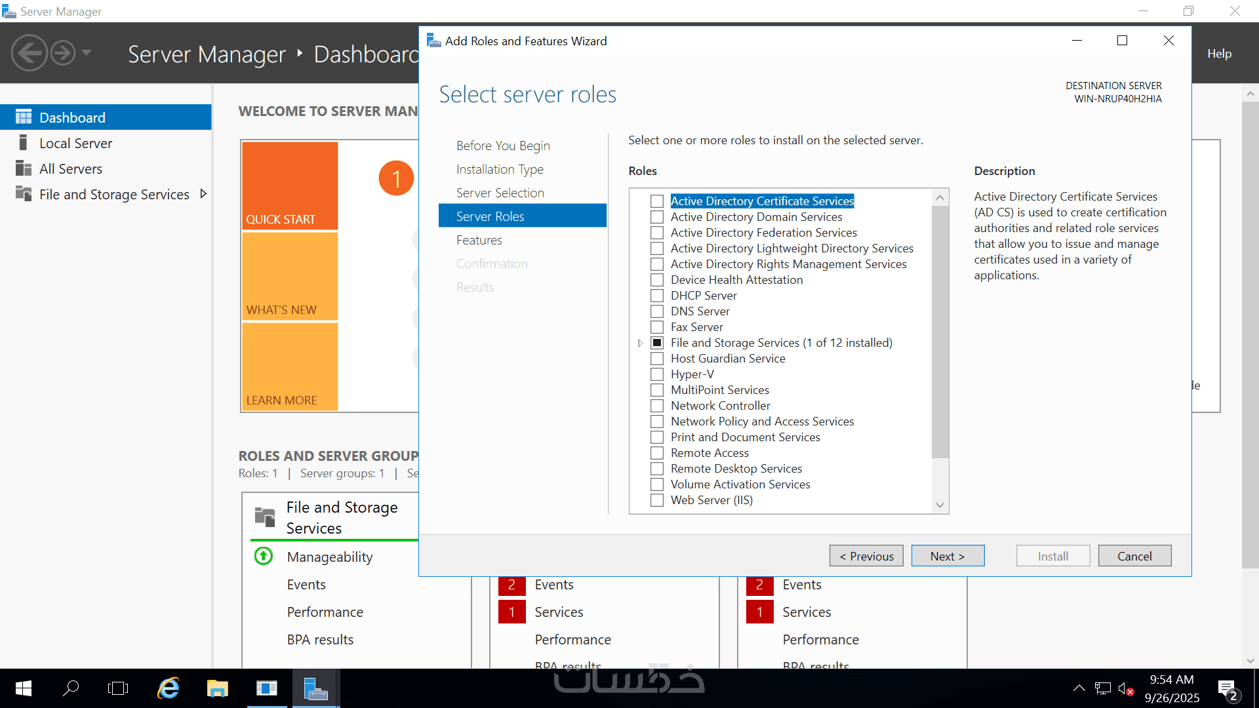Screen dimensions: 1259x708
Task: Click the green Manageability status icon
Action: point(264,557)
